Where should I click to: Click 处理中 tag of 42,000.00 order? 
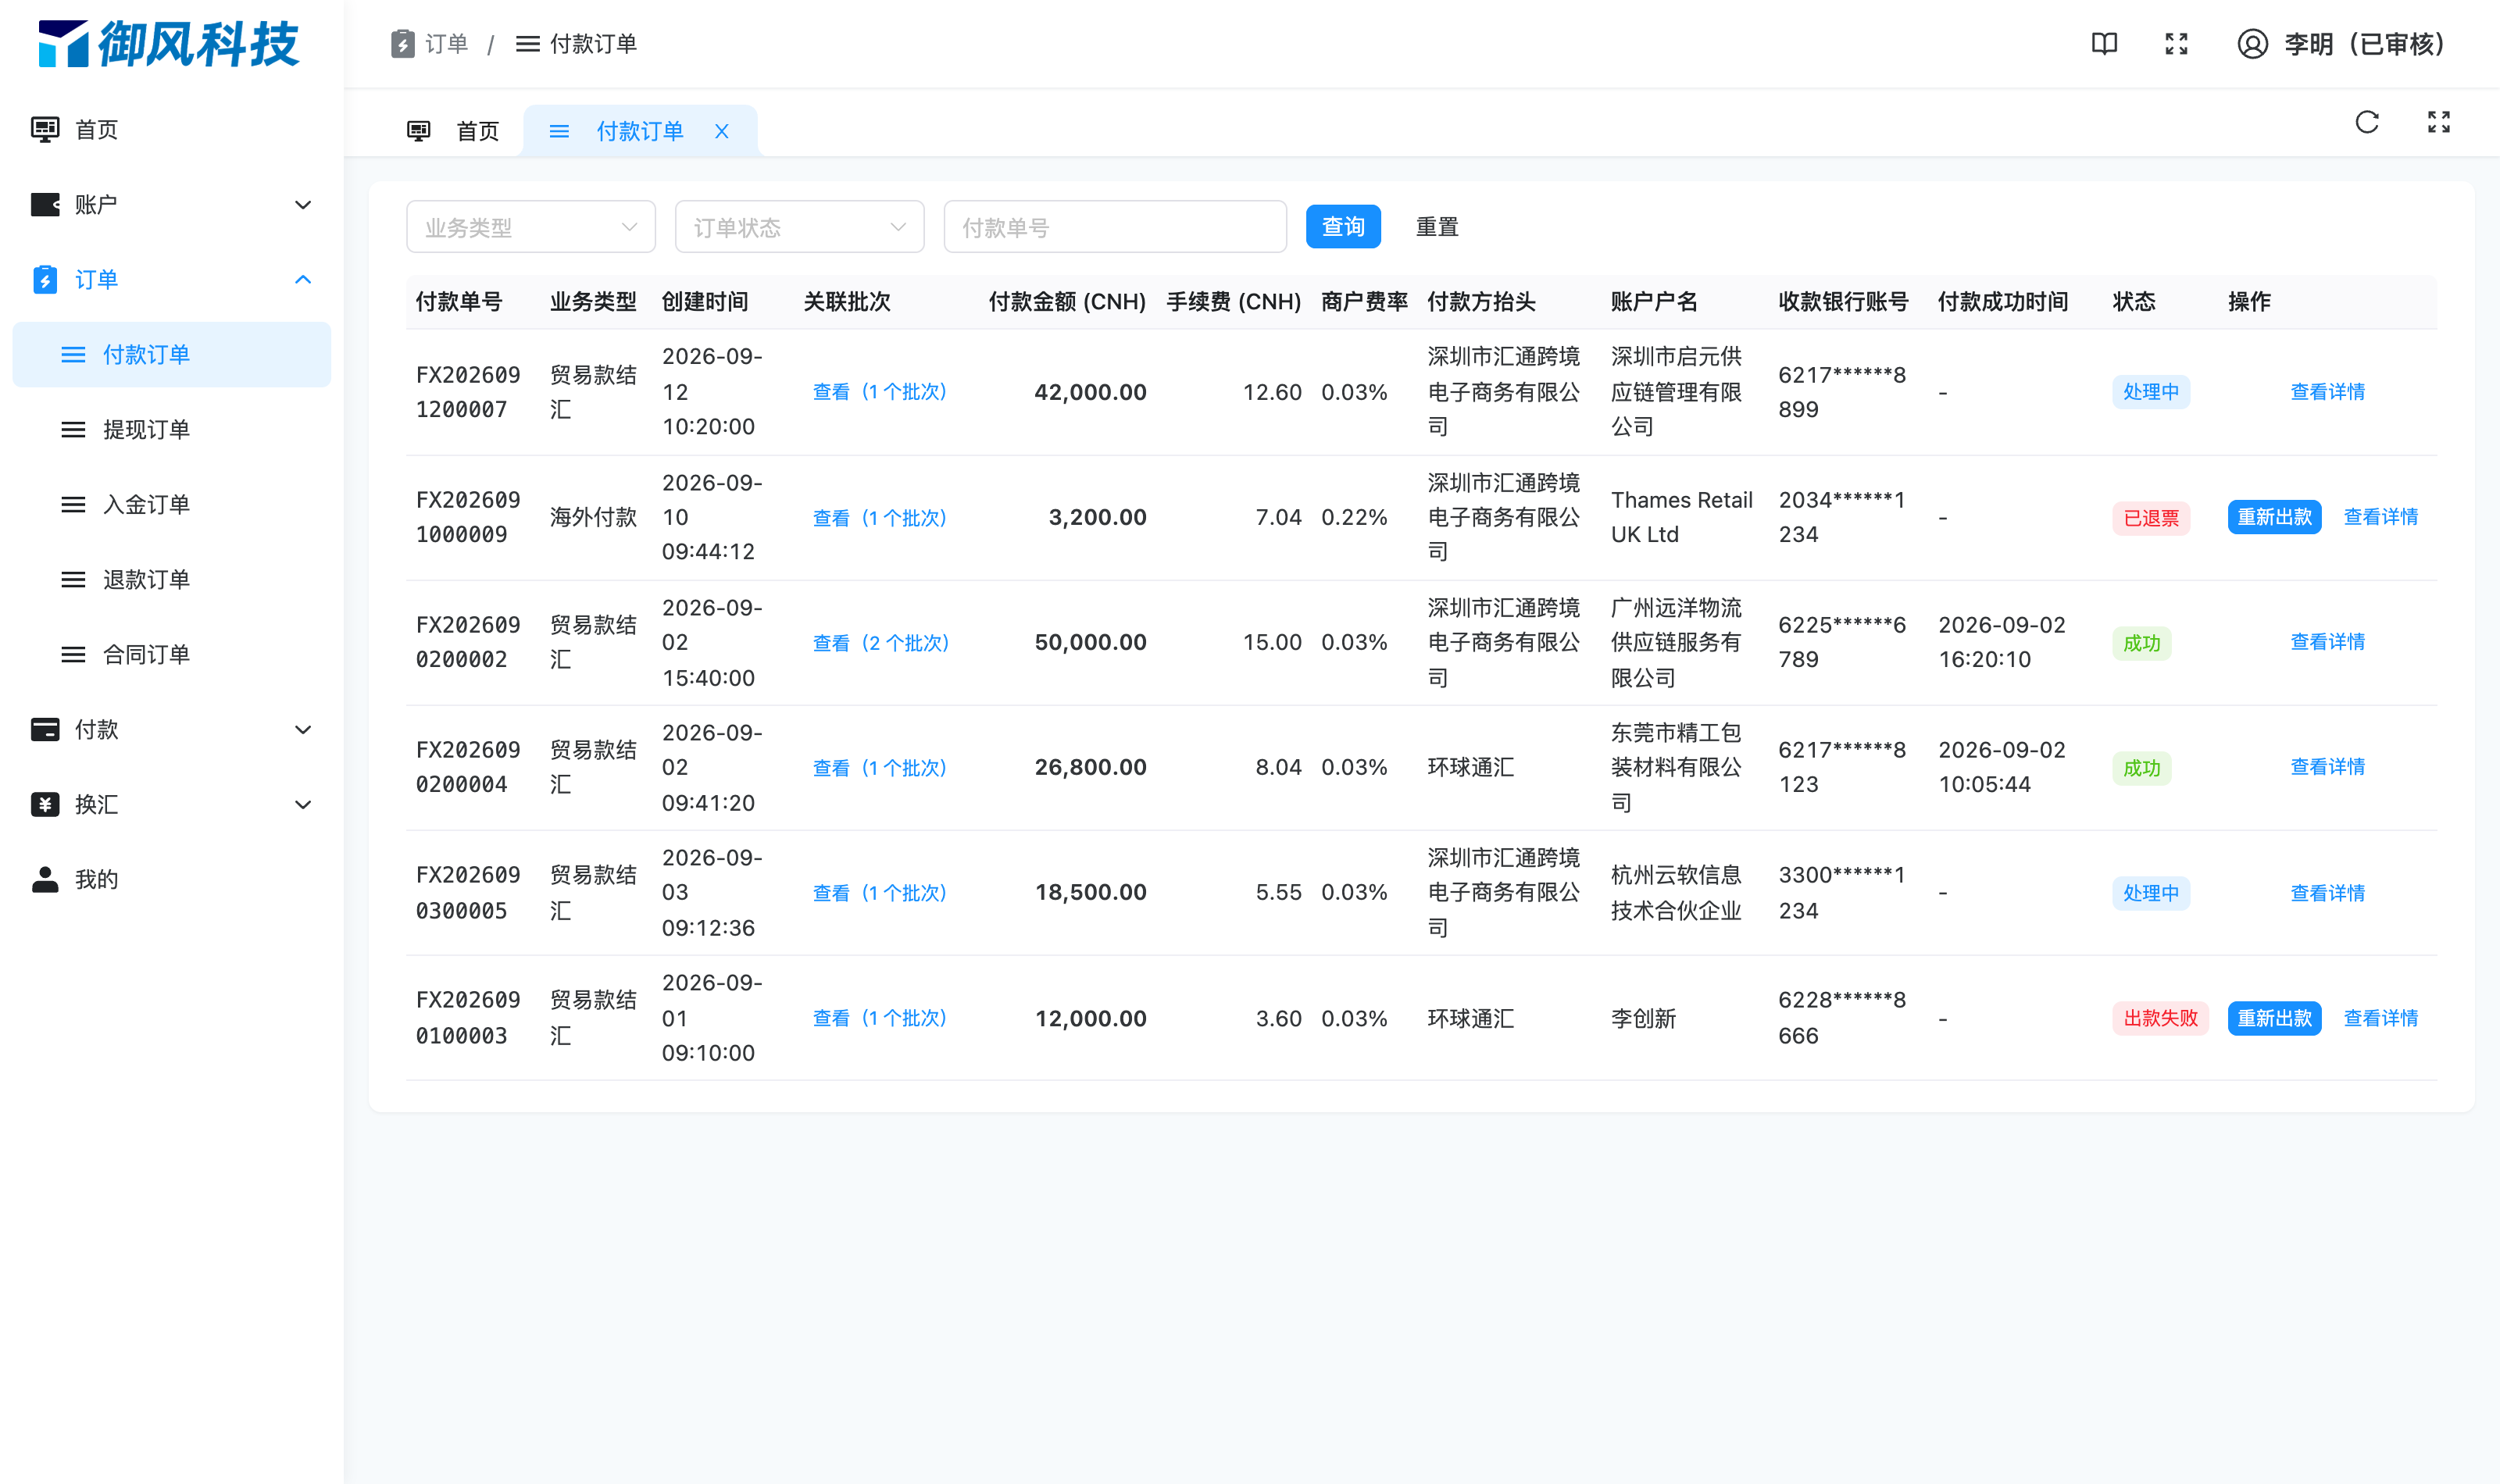point(2151,392)
